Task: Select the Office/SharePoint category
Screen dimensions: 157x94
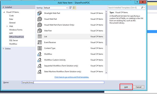Action: [x=16, y=37]
